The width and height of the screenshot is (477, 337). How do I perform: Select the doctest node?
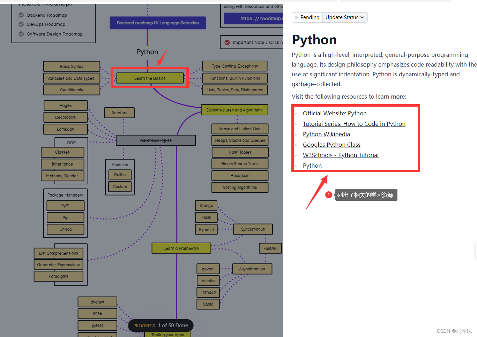[x=97, y=302]
